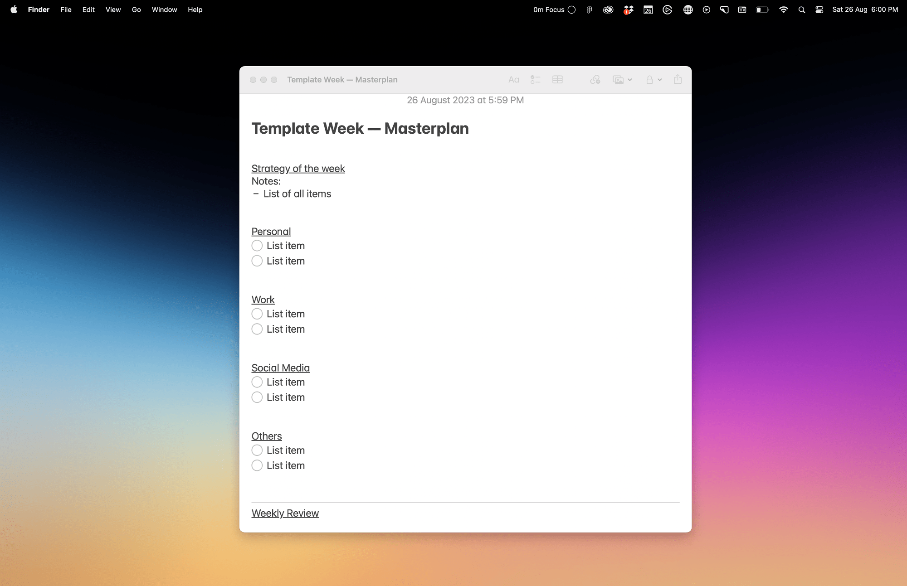Click the add link icon
Viewport: 907px width, 586px height.
595,80
